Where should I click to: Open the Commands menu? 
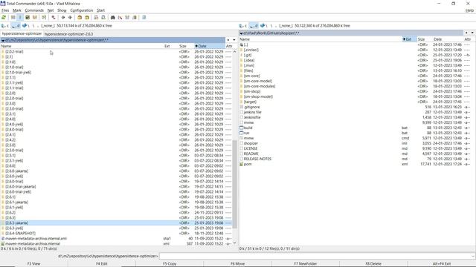(34, 10)
